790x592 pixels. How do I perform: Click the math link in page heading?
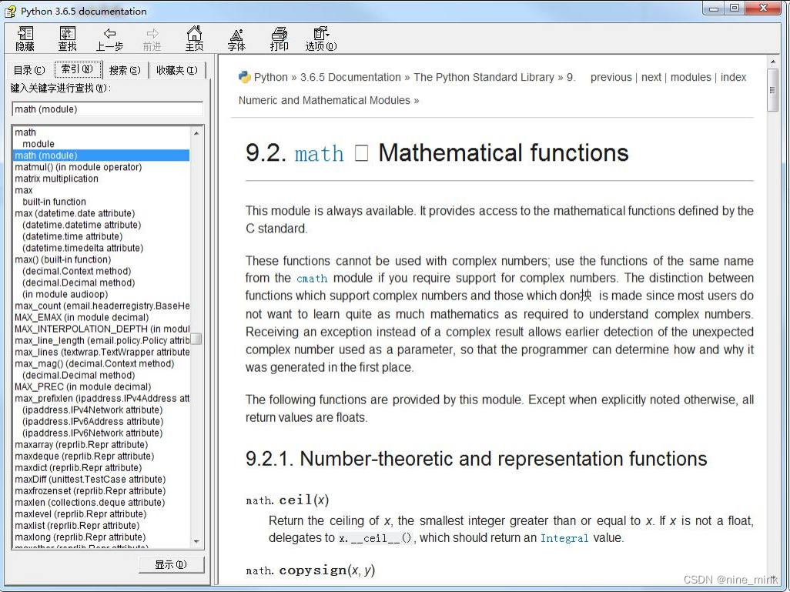pyautogui.click(x=319, y=153)
